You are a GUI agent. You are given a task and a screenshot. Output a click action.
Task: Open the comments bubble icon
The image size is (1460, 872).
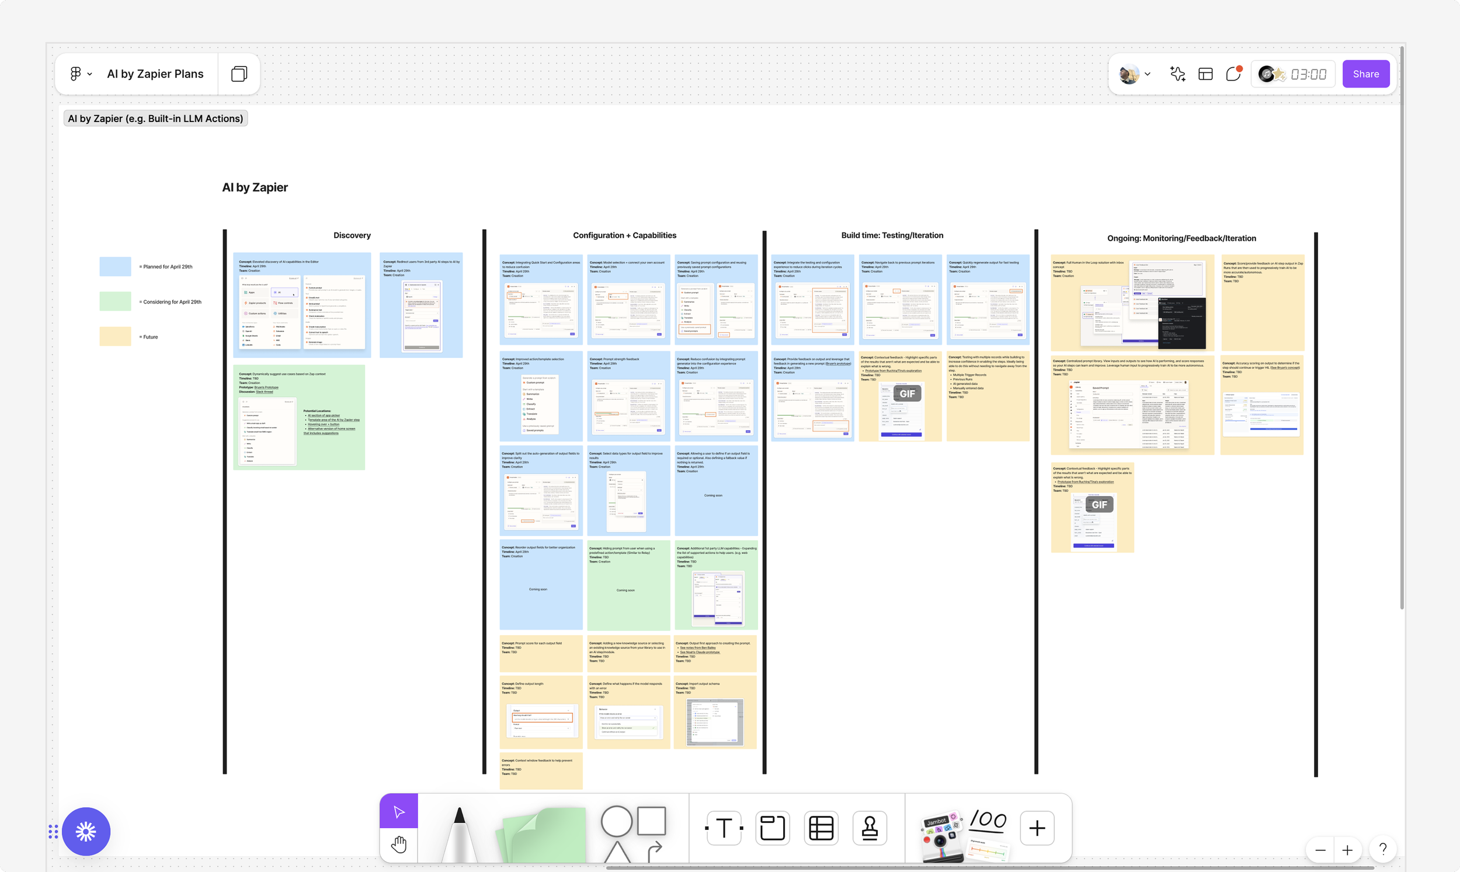pos(1233,74)
